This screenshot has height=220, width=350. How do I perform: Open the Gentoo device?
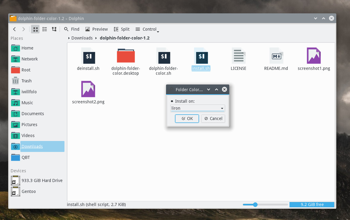(37, 191)
